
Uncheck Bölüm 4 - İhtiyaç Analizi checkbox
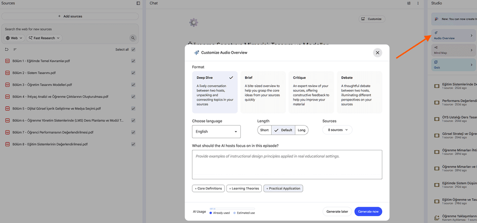tap(133, 96)
